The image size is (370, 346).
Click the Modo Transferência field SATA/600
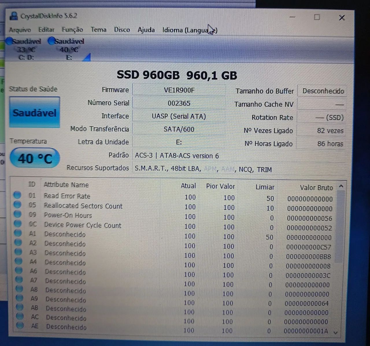[x=179, y=129]
